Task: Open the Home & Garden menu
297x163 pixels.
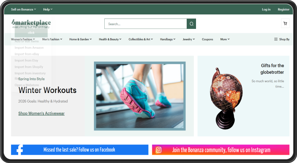Action: tap(81, 39)
